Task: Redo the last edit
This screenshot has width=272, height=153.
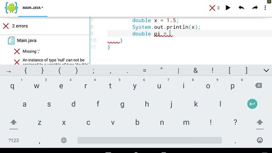Action: point(255,8)
